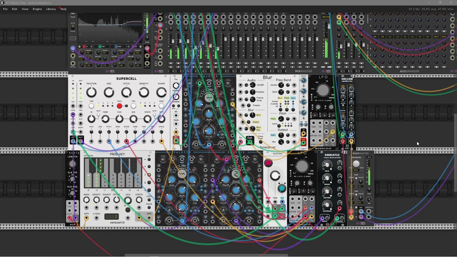Click the Prob-Key LOCK knob
The height and width of the screenshot is (257, 457).
coord(128,200)
